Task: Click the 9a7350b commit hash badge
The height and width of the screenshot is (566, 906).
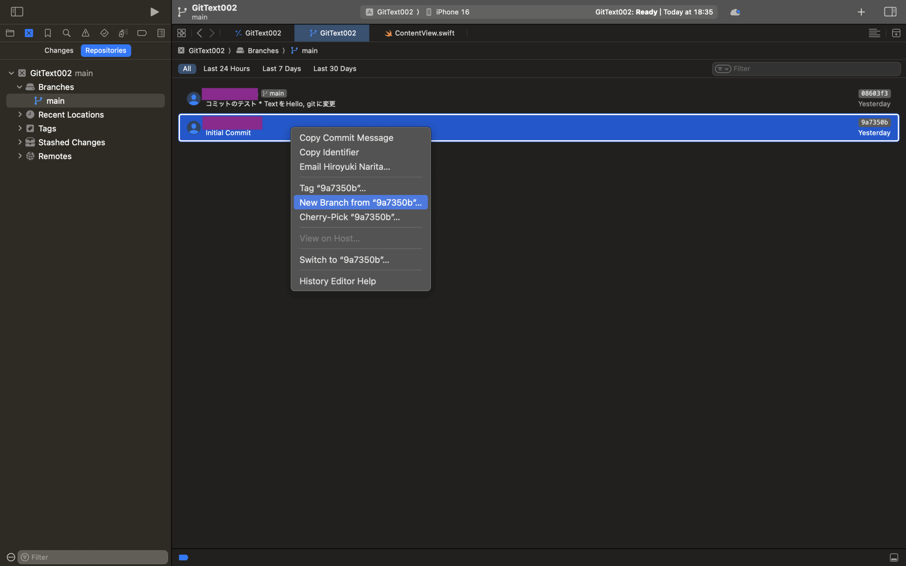Action: (x=874, y=122)
